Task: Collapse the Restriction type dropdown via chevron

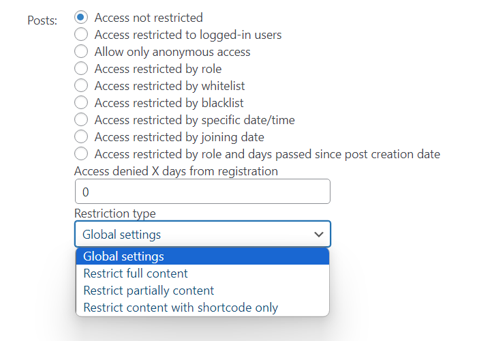Action: point(318,234)
